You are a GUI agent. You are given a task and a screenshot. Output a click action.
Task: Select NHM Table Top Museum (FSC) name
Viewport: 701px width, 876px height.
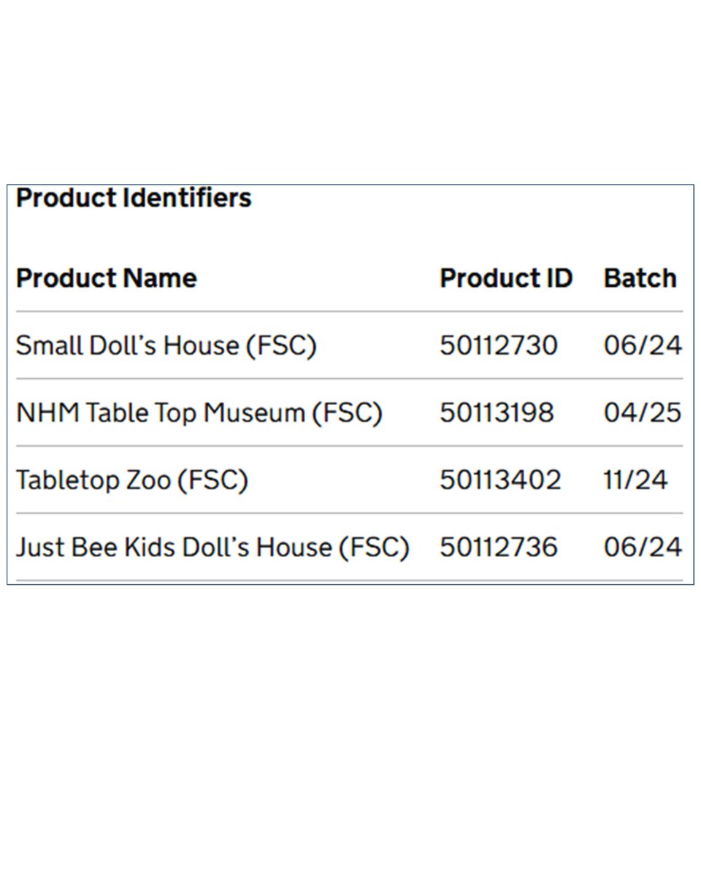coord(199,413)
